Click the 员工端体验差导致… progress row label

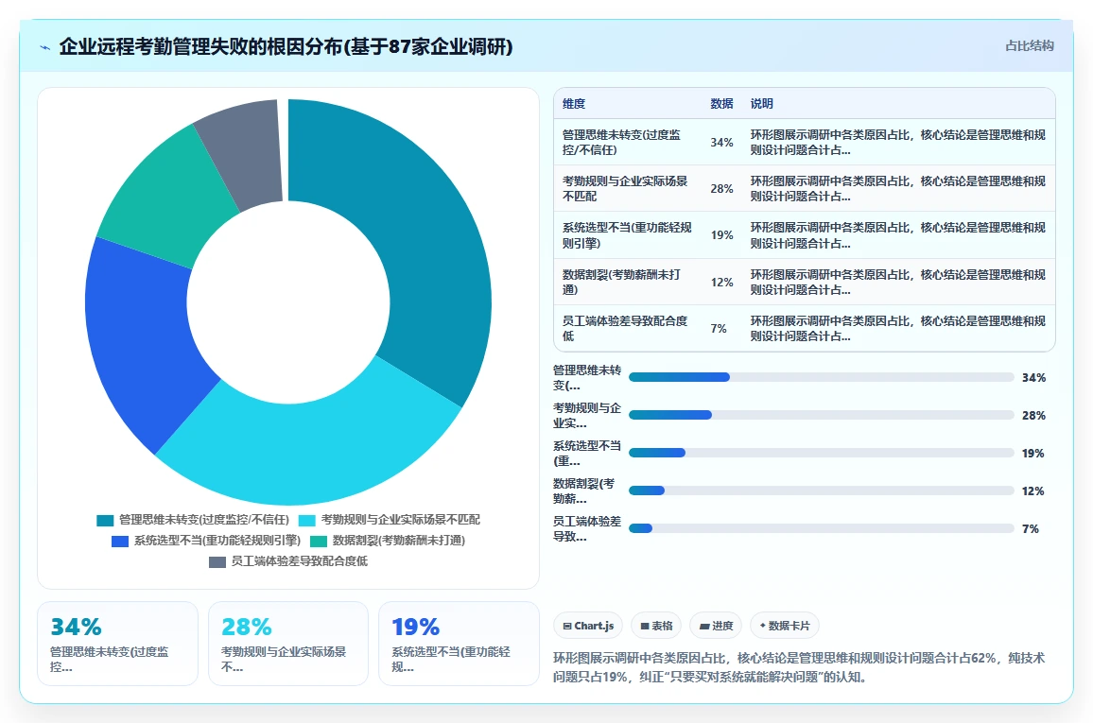[x=587, y=528]
